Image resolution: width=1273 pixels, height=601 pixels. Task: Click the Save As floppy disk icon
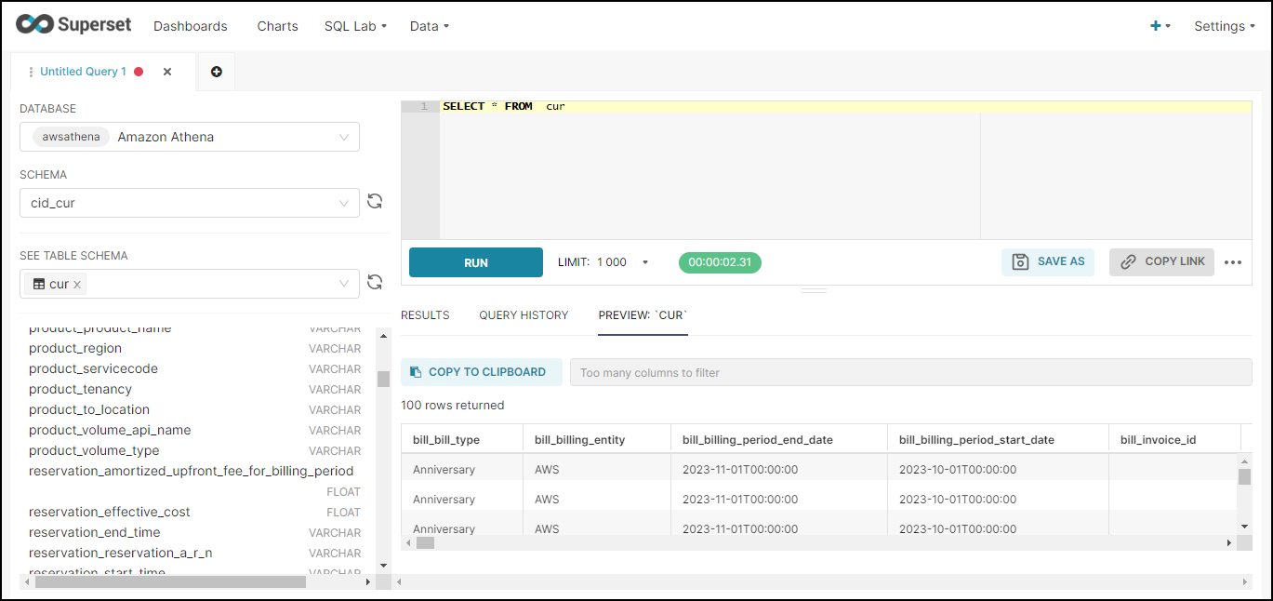(1018, 261)
